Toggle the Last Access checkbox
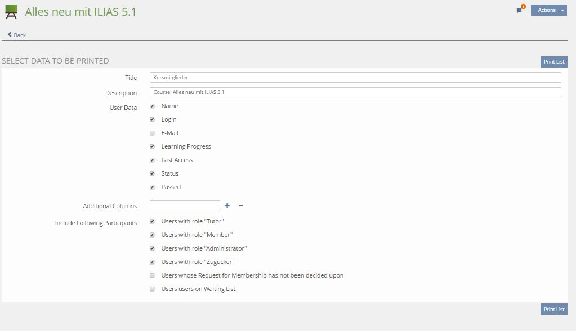 (152, 160)
